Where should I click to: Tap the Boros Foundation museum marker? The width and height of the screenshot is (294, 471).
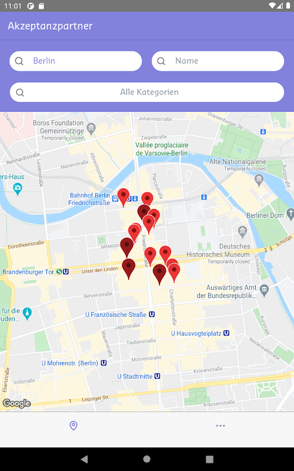coord(91,128)
